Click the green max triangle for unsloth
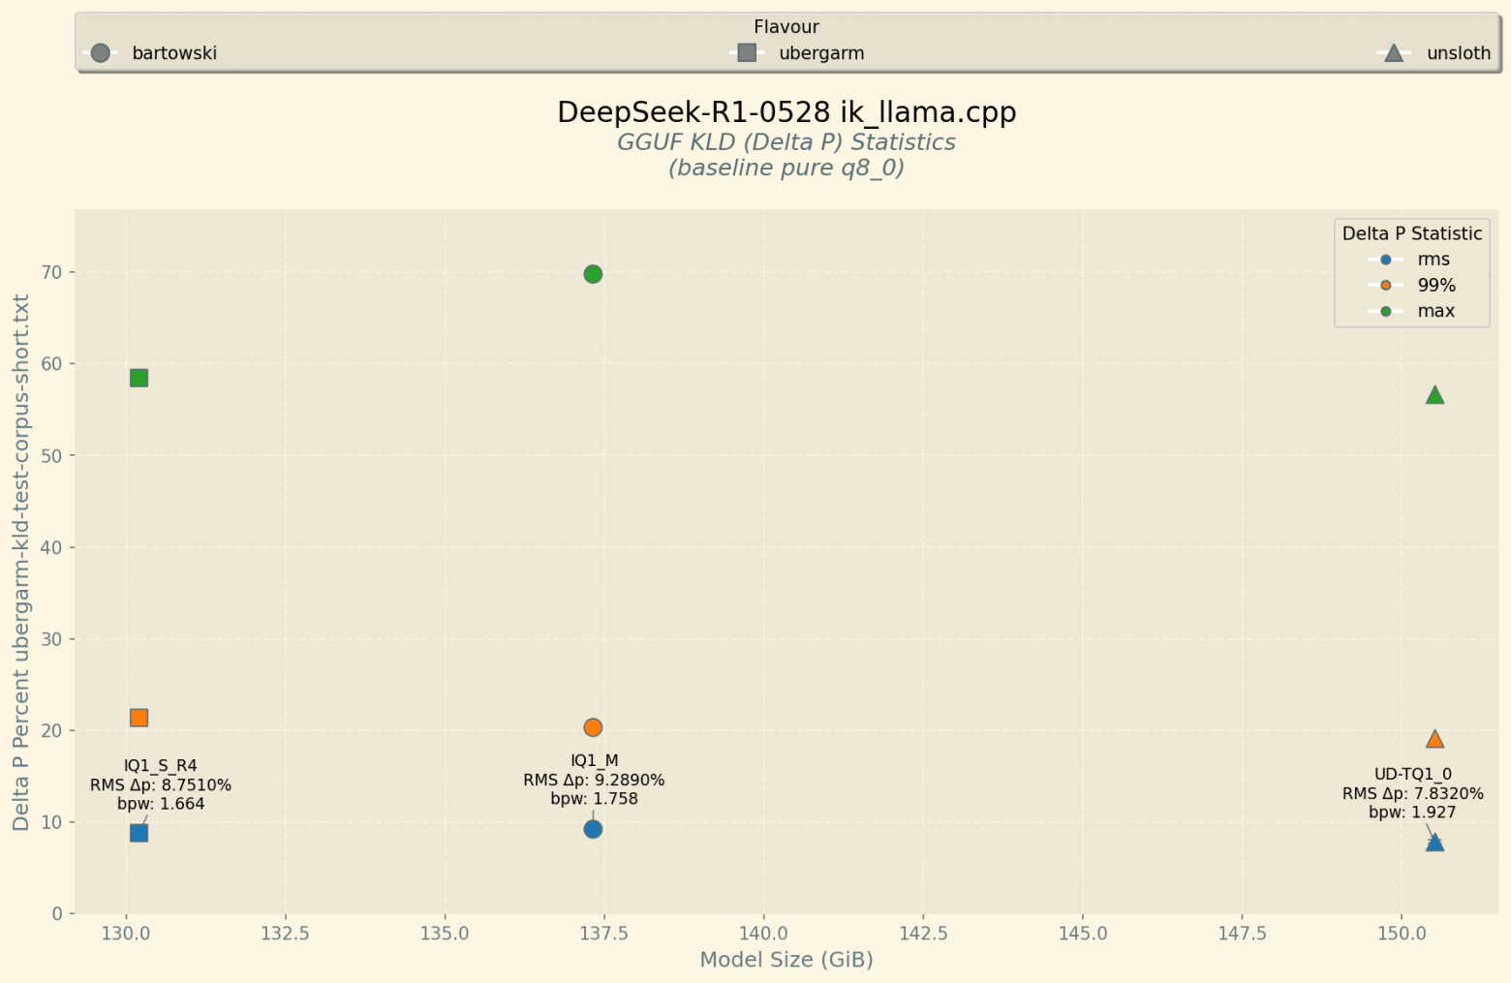 click(1435, 394)
